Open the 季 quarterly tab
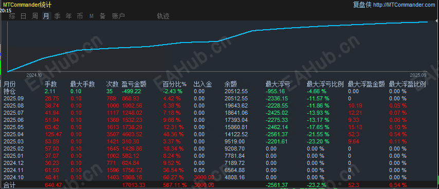This screenshot has width=439, height=189. click(58, 16)
